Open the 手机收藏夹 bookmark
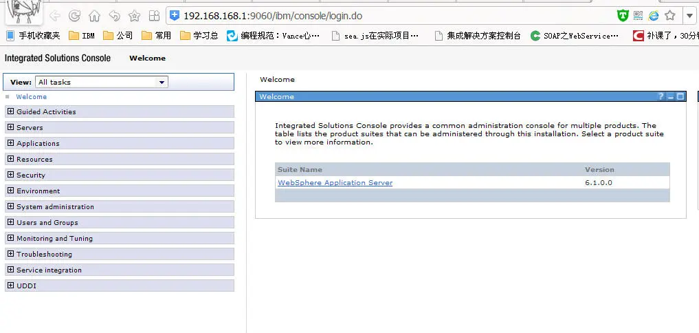699x333 pixels. point(34,36)
